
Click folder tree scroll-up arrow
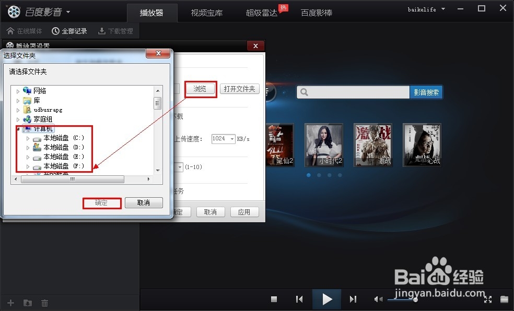click(158, 91)
